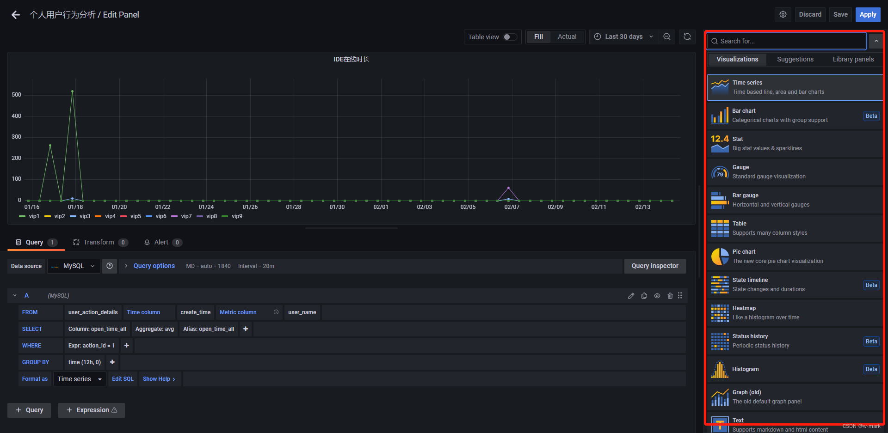Pick the Gauge visualization
888x433 pixels.
click(x=786, y=171)
